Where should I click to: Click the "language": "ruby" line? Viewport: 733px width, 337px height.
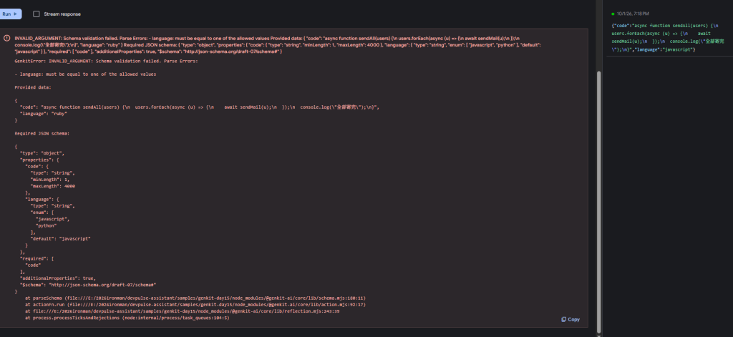tap(44, 114)
